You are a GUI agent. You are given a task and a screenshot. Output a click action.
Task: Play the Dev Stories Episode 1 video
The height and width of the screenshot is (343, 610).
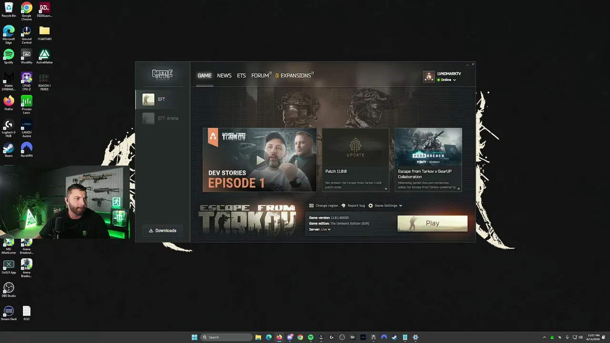tap(260, 160)
